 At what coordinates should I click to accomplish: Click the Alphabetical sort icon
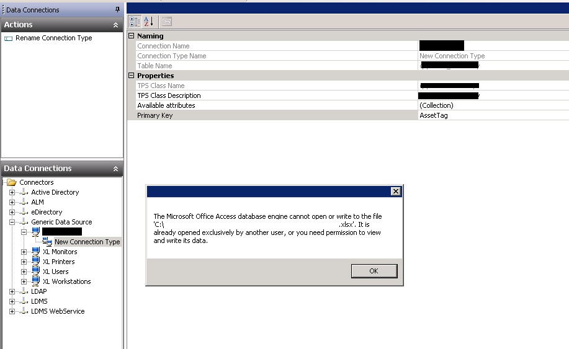pyautogui.click(x=149, y=22)
